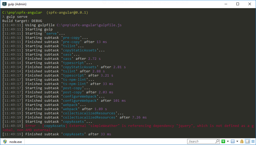The width and height of the screenshot is (256, 145).
Task: Click 'ts-npm-lint' in Starting subtask line
Action: pos(74,80)
